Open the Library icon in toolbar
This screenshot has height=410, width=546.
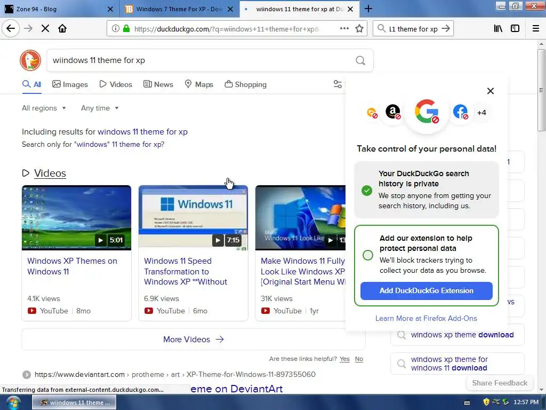pos(498,29)
